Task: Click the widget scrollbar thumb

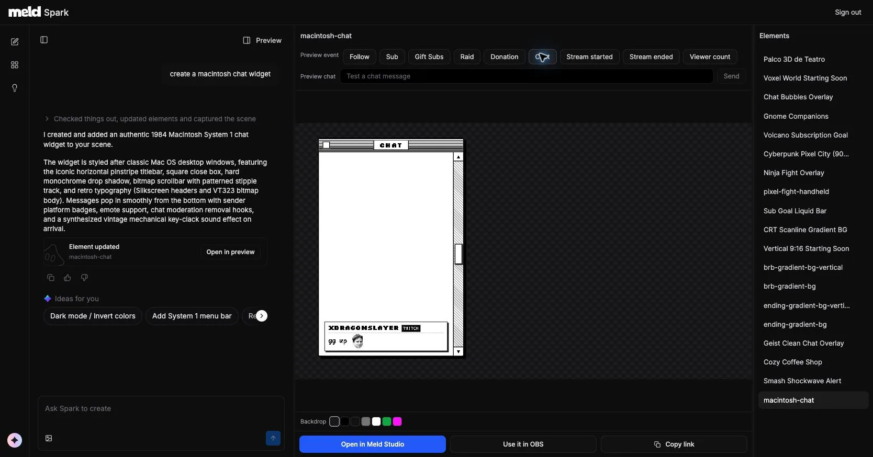Action: [458, 254]
